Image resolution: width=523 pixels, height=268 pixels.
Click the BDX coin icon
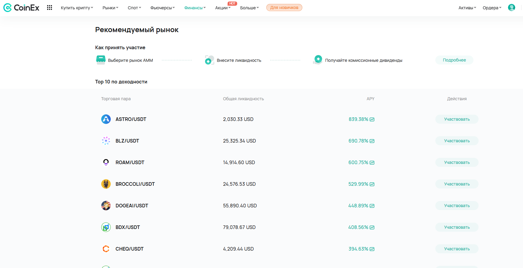coord(106,227)
